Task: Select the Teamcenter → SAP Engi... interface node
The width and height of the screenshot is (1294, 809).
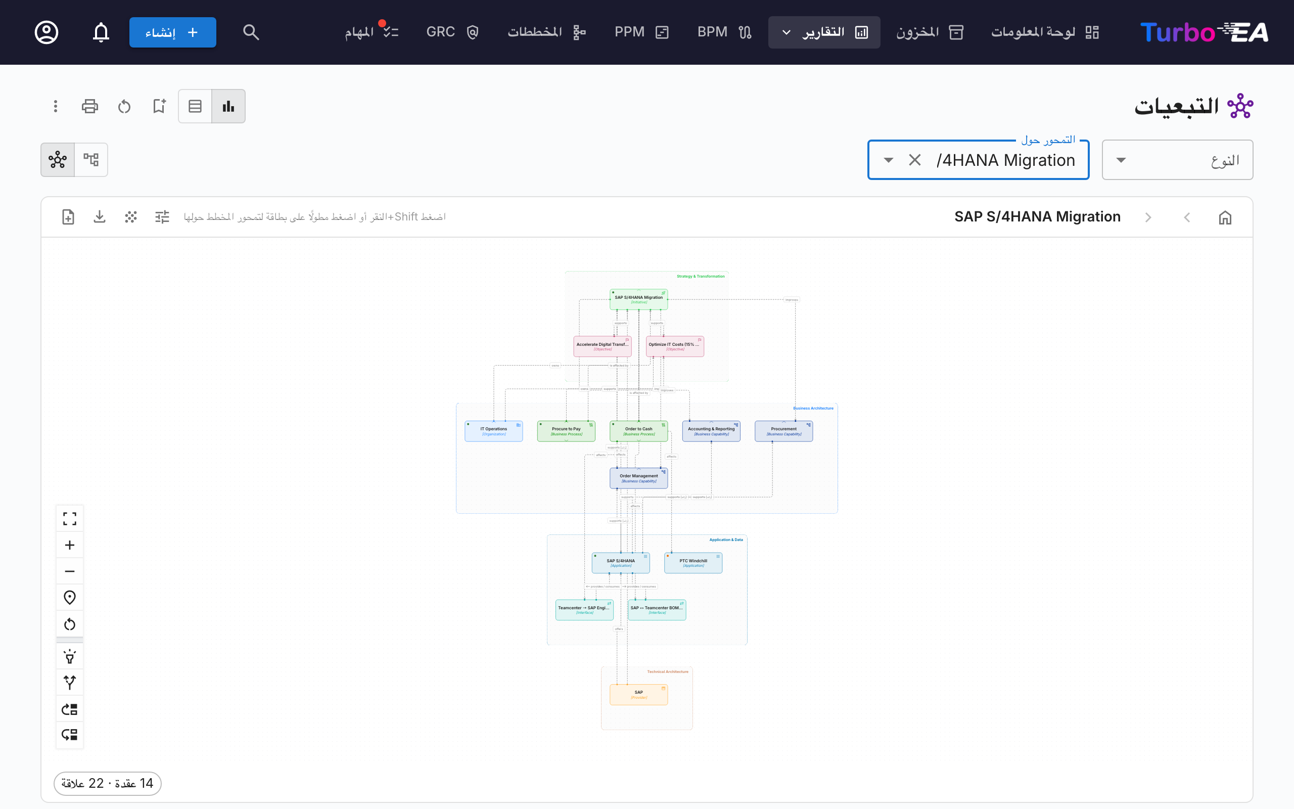Action: pyautogui.click(x=584, y=610)
